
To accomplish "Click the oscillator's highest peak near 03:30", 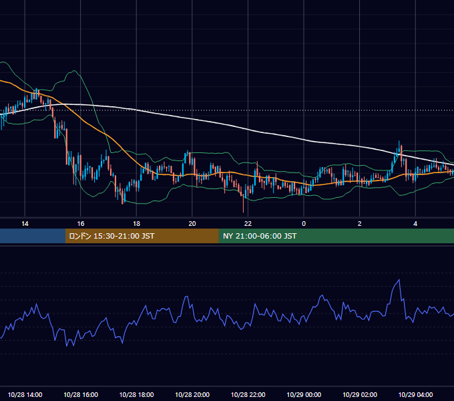I will pyautogui.click(x=399, y=280).
